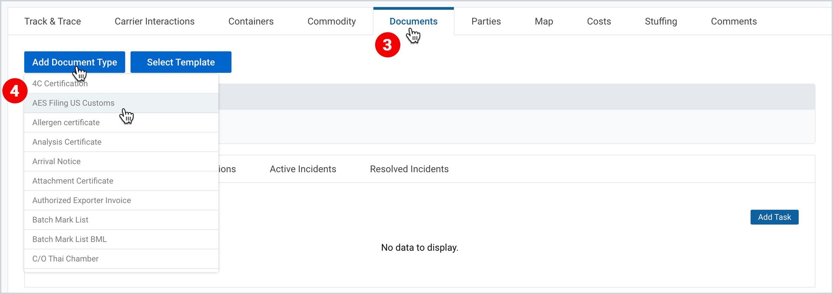View the Costs tab
833x294 pixels.
[599, 21]
